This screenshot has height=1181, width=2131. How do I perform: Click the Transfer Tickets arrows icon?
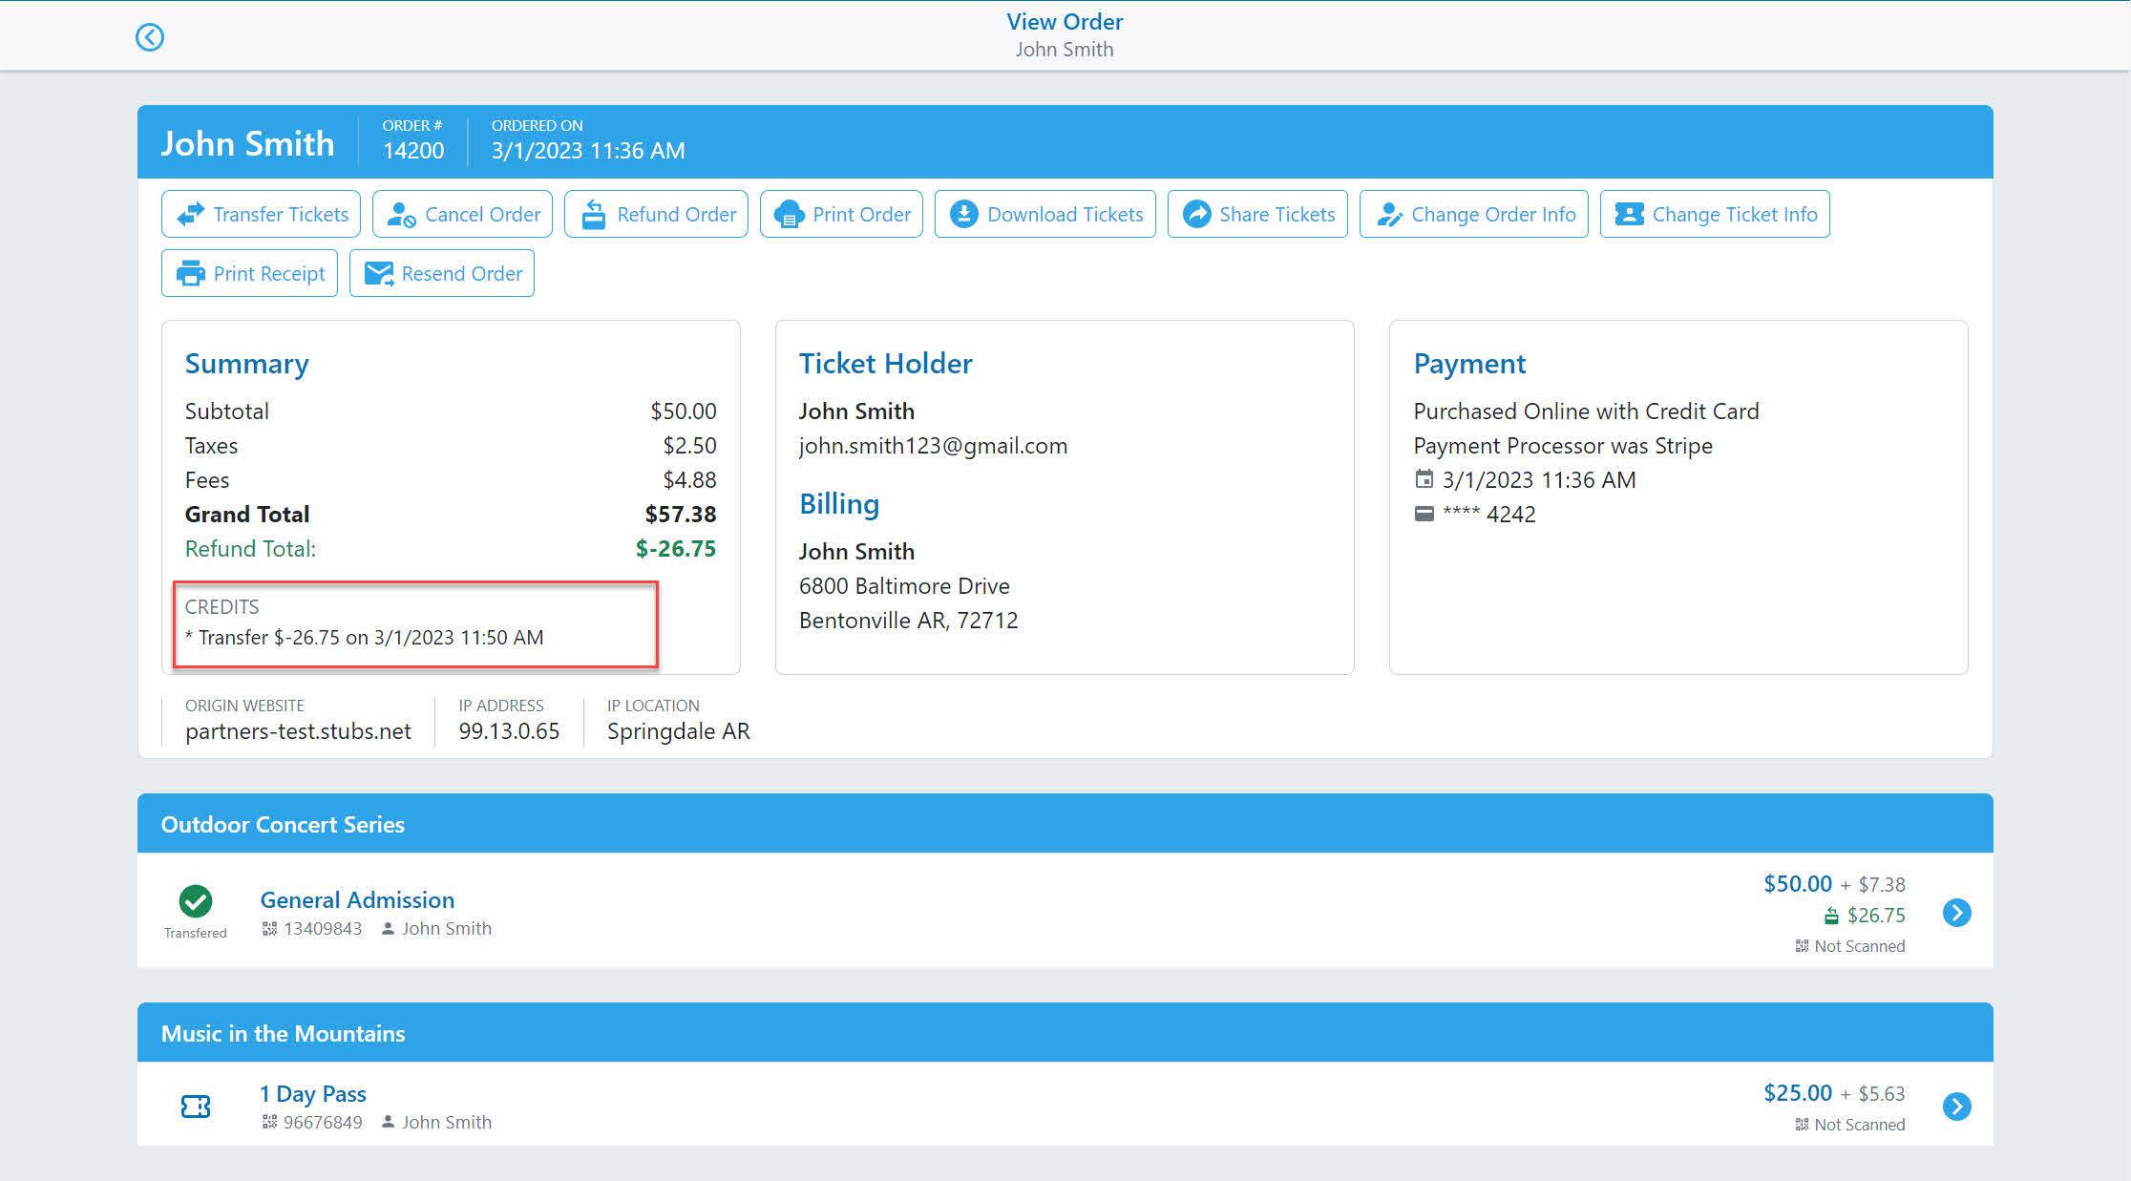point(191,214)
